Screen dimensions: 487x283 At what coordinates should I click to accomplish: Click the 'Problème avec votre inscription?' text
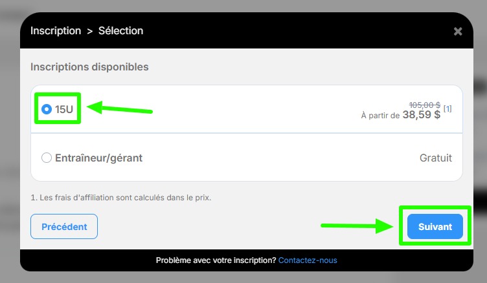coord(216,260)
